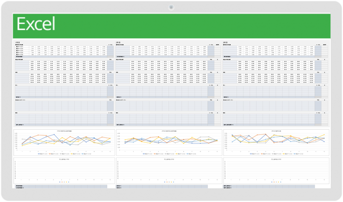Select the year 1 line chart
This screenshot has height=202, width=343.
tap(64, 143)
